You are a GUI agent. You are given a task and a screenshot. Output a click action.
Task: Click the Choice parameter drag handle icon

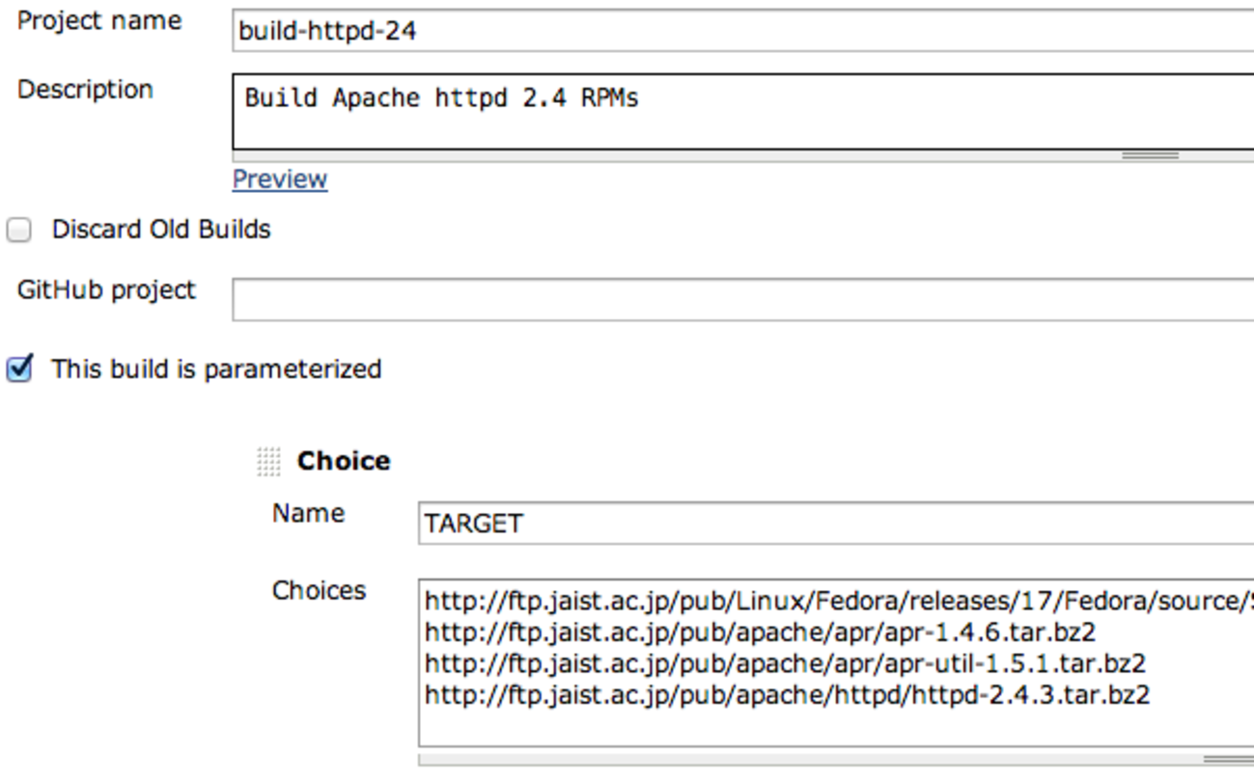click(x=268, y=462)
